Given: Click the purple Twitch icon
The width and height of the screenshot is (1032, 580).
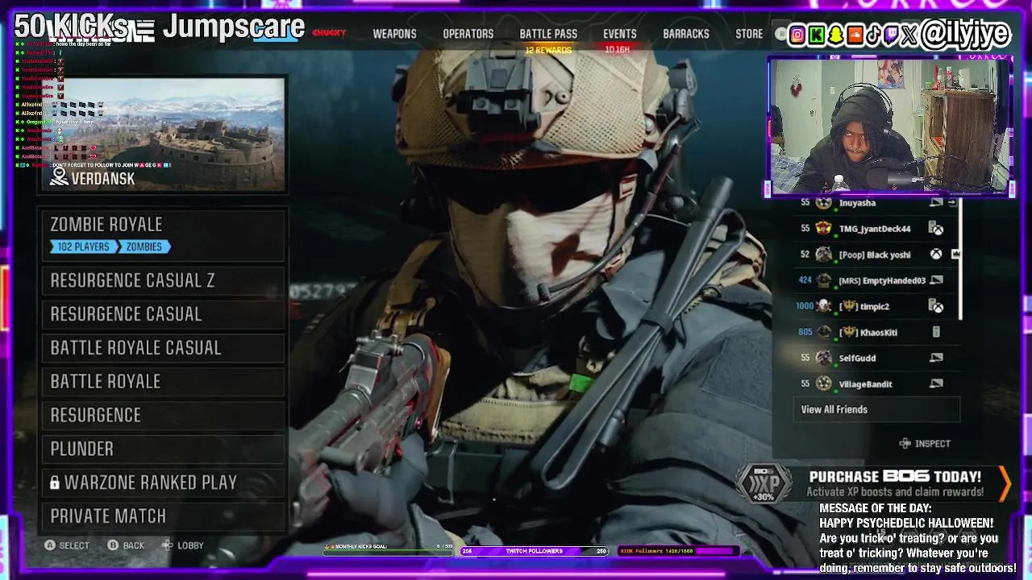Looking at the screenshot, I should (x=891, y=35).
